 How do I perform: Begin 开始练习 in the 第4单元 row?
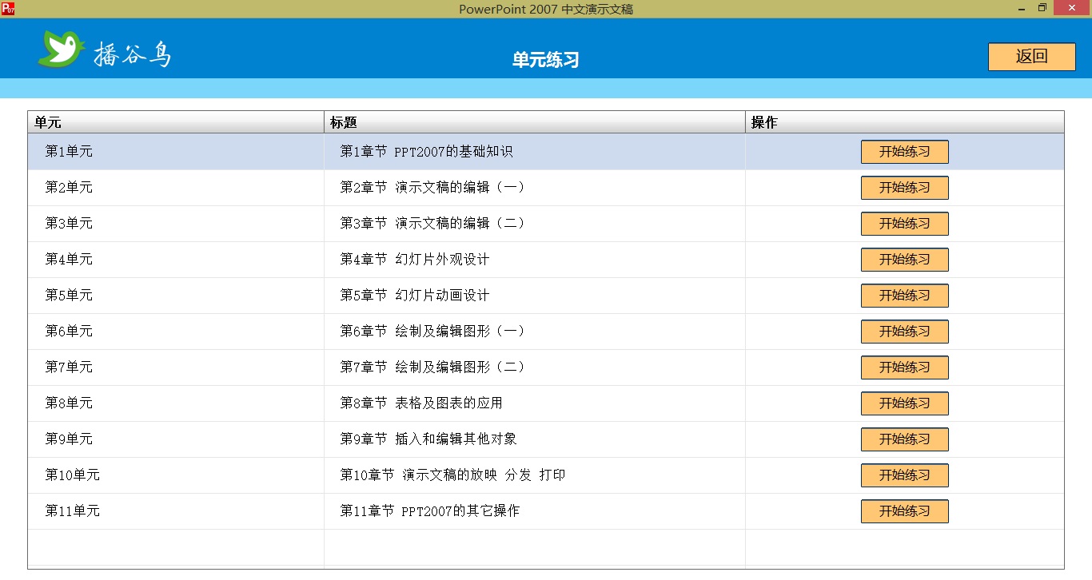[x=904, y=260]
